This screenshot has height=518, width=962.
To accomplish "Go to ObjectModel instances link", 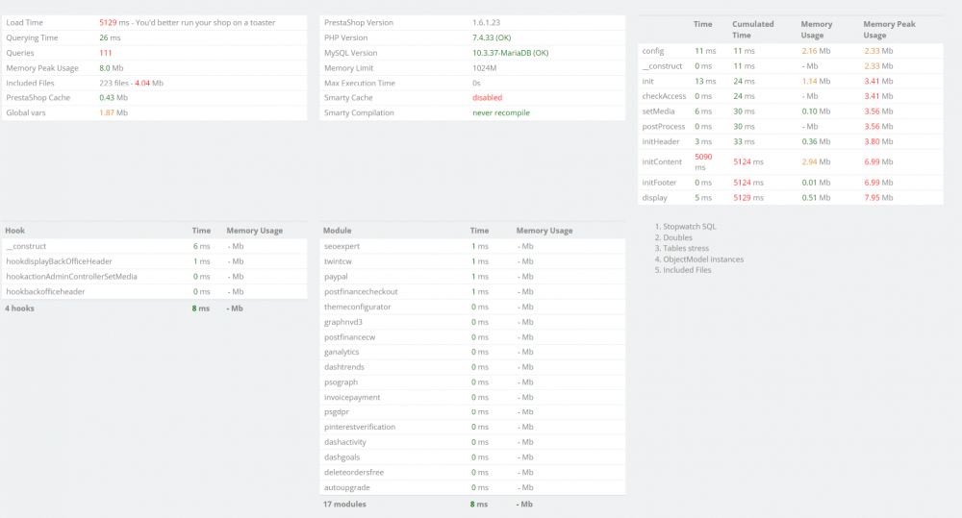I will pos(703,259).
